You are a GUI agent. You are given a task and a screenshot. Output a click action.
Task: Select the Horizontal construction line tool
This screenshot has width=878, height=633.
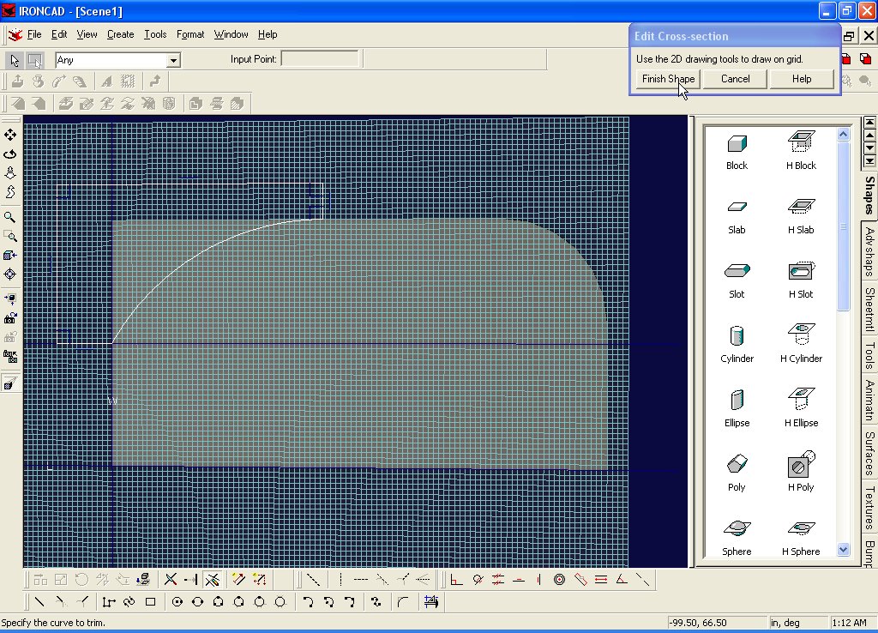[361, 579]
